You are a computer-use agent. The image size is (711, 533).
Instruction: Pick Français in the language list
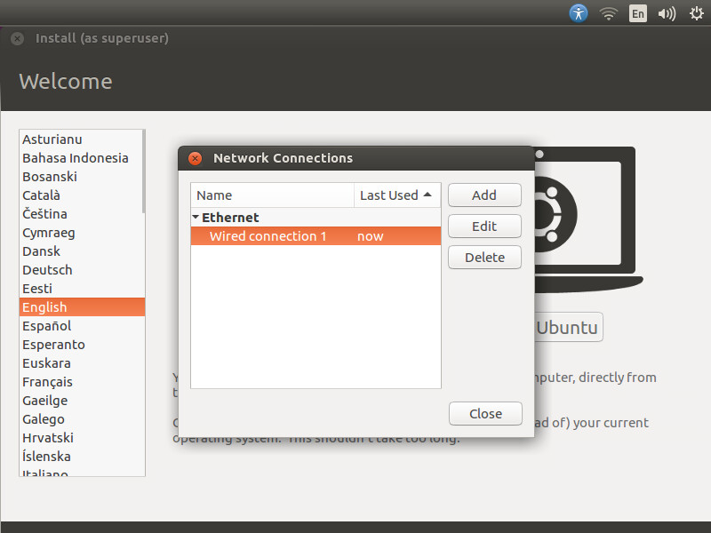[x=47, y=382]
